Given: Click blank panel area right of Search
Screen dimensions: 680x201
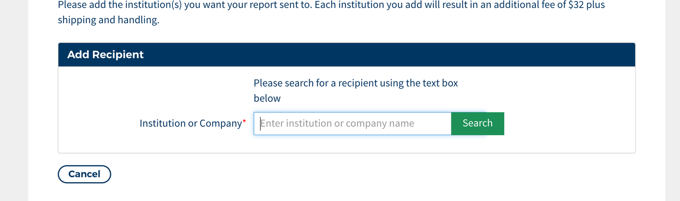Looking at the screenshot, I should 567,123.
